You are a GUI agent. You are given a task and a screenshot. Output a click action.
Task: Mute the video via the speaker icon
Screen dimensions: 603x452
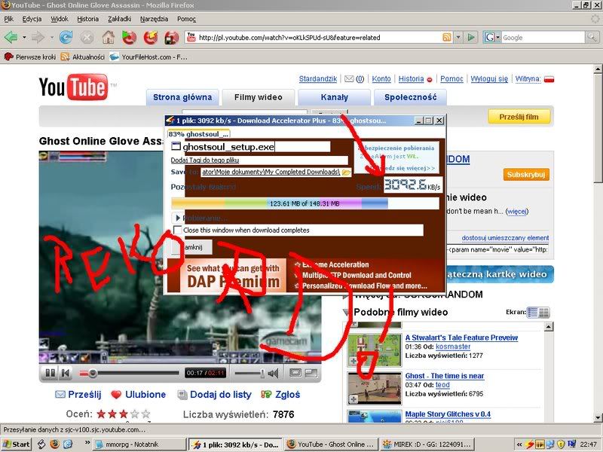click(273, 373)
